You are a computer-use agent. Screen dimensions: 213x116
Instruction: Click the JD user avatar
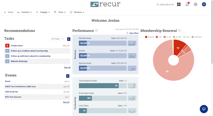[x=204, y=4]
